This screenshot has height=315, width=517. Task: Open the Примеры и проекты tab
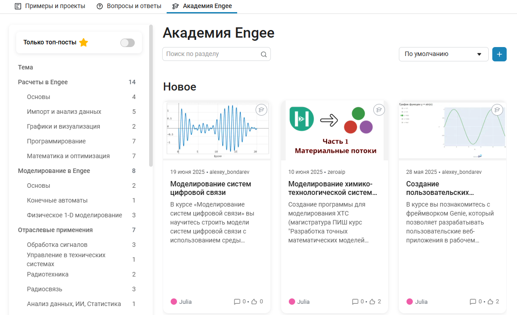pyautogui.click(x=50, y=6)
